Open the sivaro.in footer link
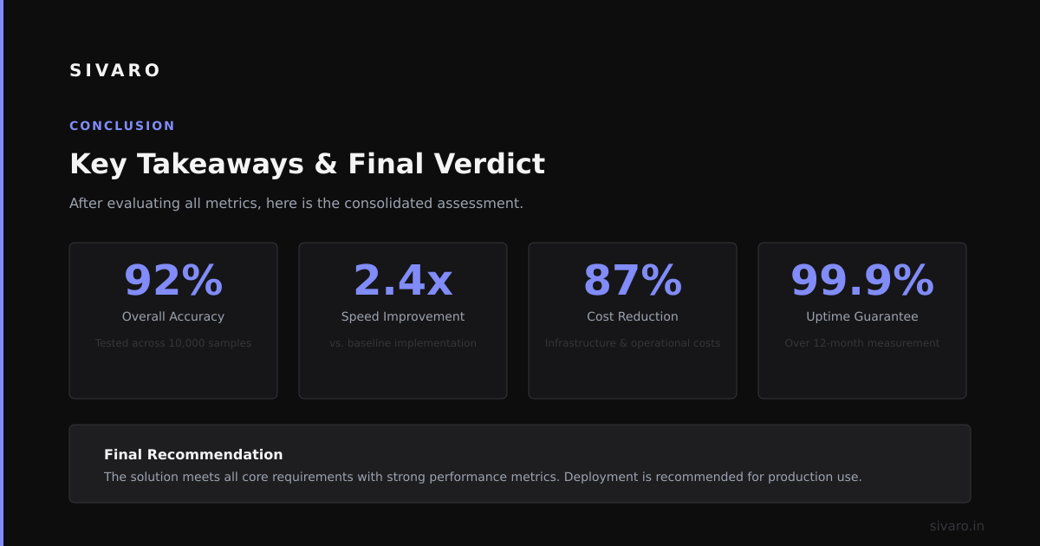1040x546 pixels. point(957,526)
